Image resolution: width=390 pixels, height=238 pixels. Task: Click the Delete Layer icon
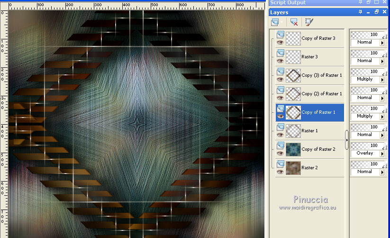point(294,22)
